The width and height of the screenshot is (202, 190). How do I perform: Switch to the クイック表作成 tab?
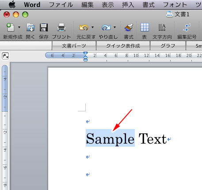point(123,46)
